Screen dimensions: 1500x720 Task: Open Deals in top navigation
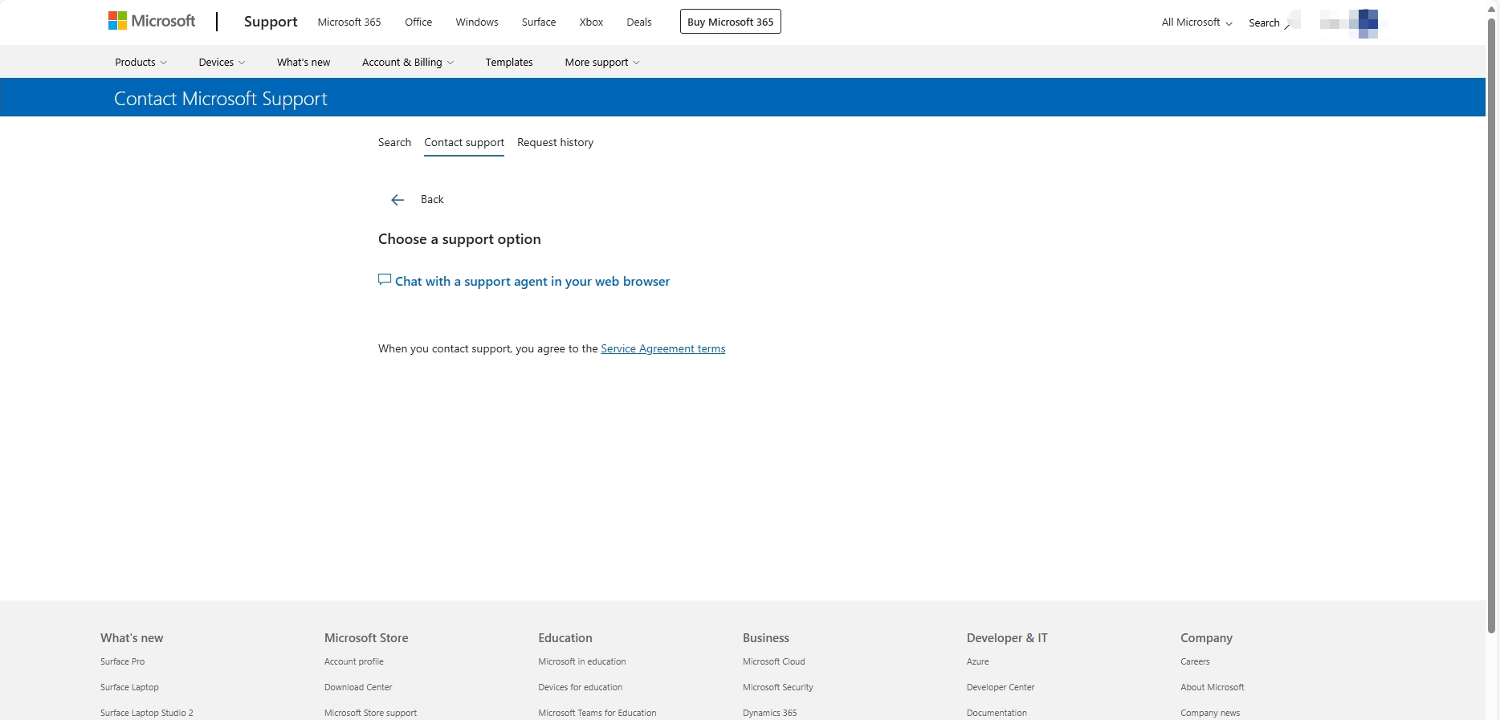pyautogui.click(x=639, y=22)
